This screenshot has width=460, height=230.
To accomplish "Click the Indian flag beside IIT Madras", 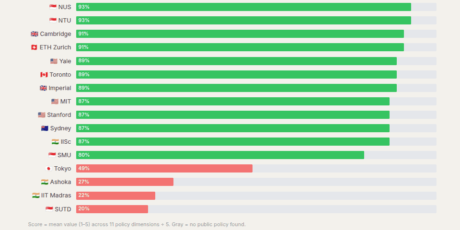I will tap(36, 195).
